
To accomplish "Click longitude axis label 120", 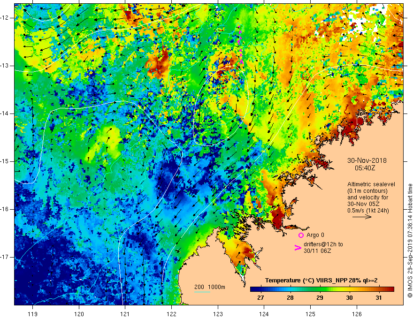I will [x=79, y=314].
